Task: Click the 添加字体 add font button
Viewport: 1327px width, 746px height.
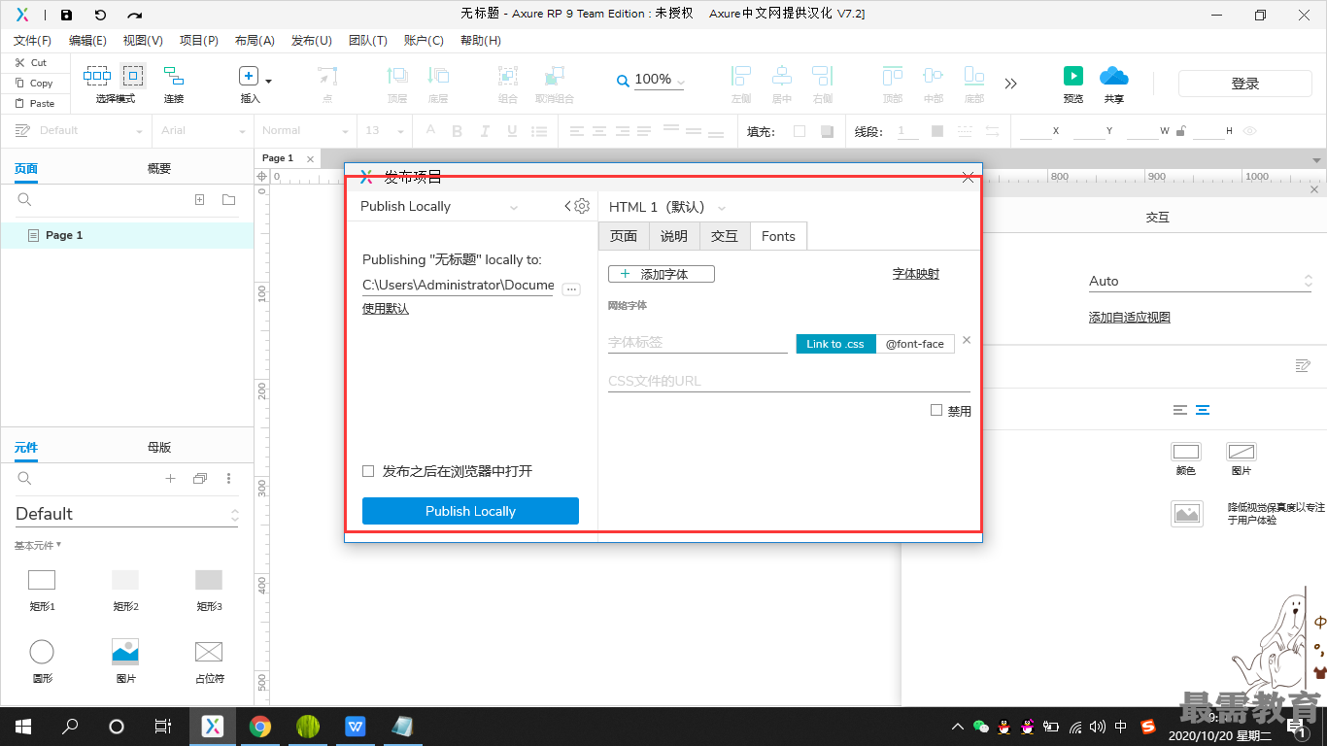Action: (x=662, y=274)
